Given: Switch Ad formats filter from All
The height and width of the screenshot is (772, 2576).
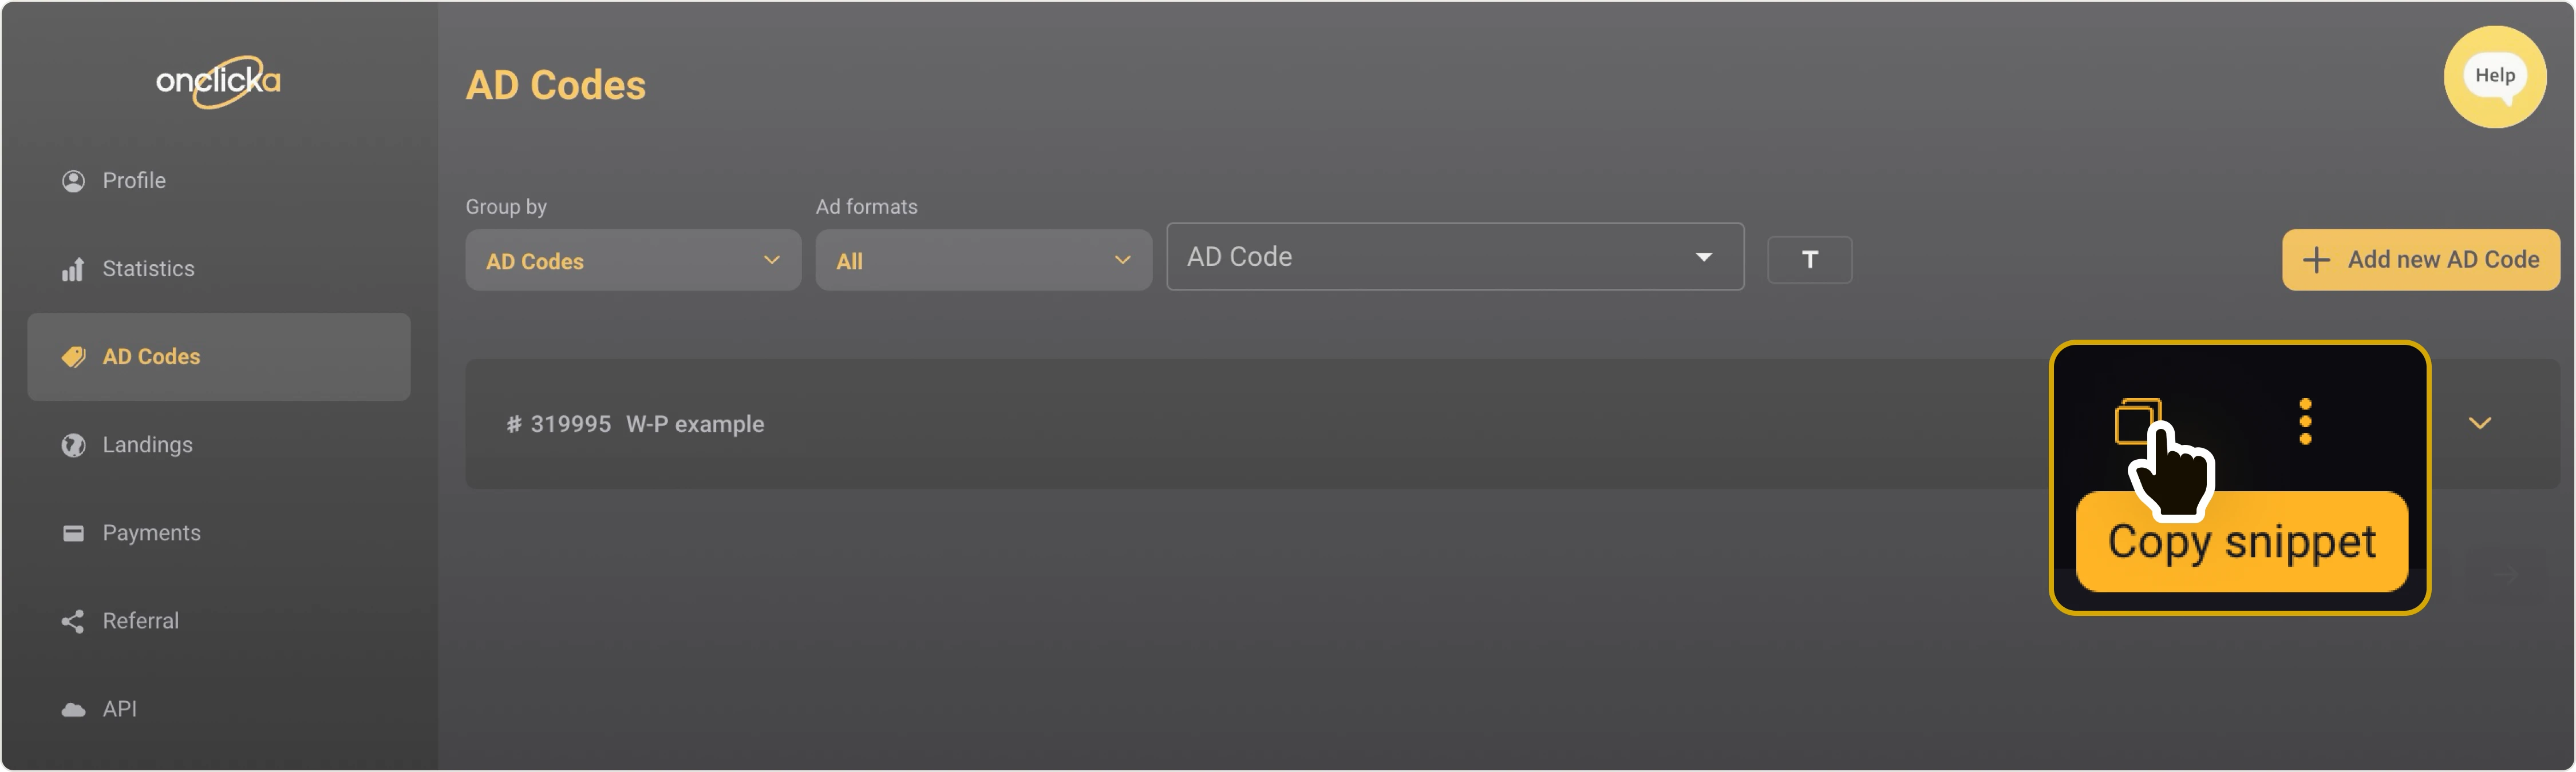Looking at the screenshot, I should pyautogui.click(x=983, y=260).
